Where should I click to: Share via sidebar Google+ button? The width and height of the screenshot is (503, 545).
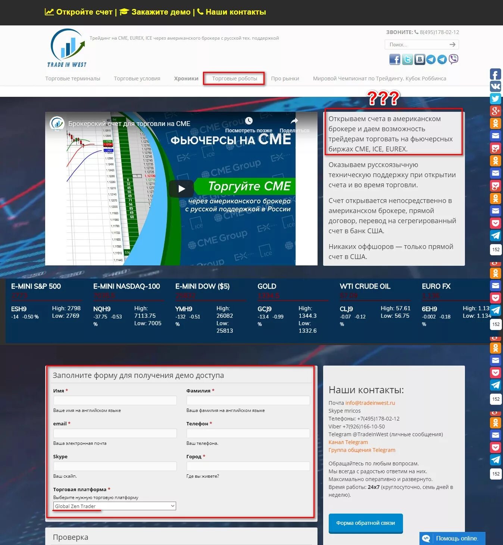click(496, 111)
